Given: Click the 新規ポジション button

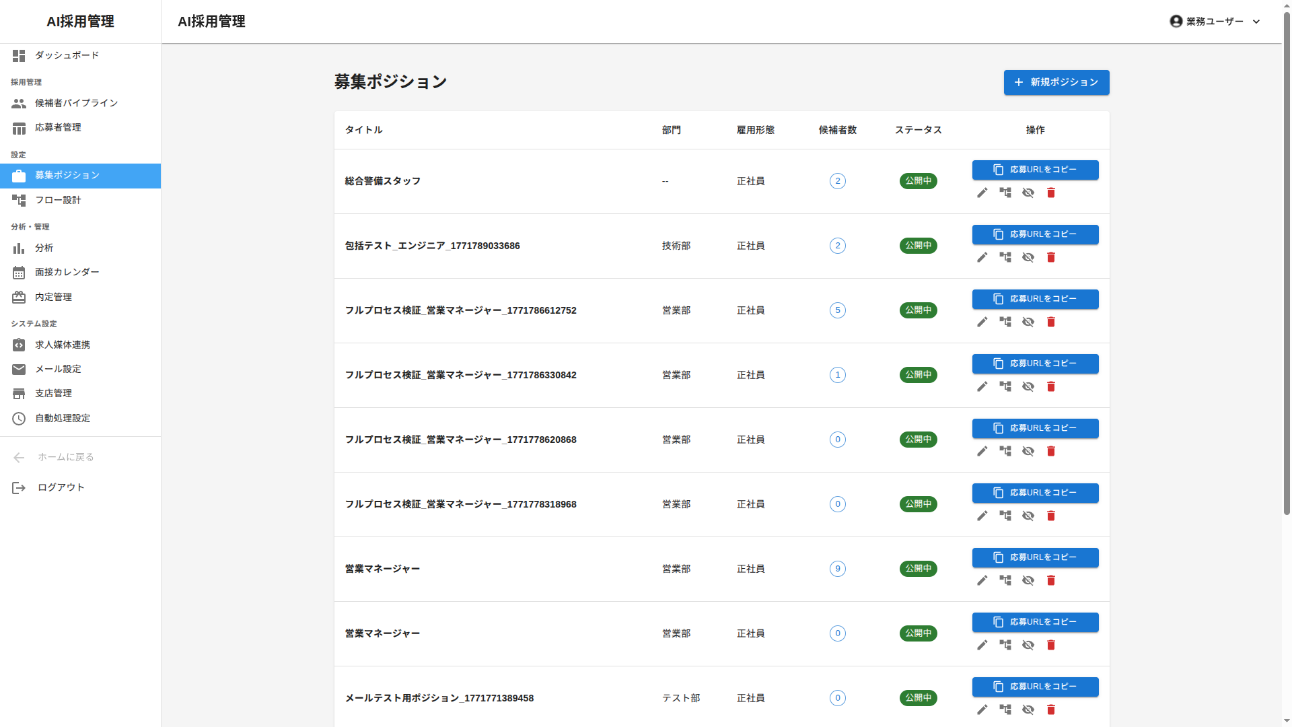Looking at the screenshot, I should [1056, 82].
